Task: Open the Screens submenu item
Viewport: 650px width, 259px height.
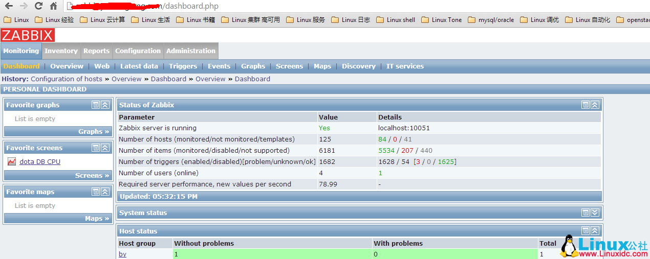Action: (289, 66)
